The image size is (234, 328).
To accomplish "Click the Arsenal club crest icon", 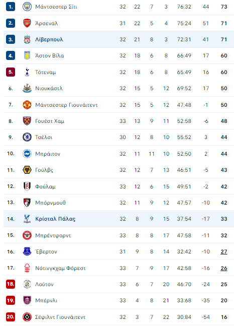I will [x=27, y=23].
